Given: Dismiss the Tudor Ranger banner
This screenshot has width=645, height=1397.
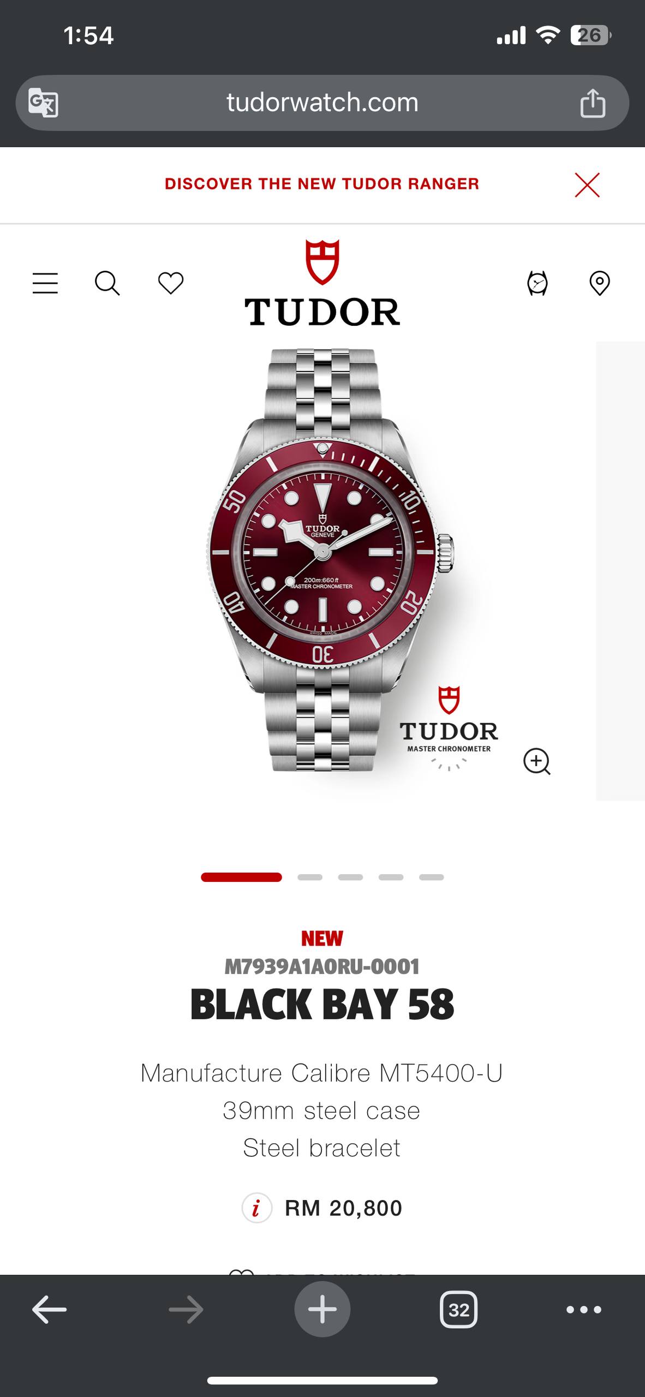Looking at the screenshot, I should [x=587, y=184].
